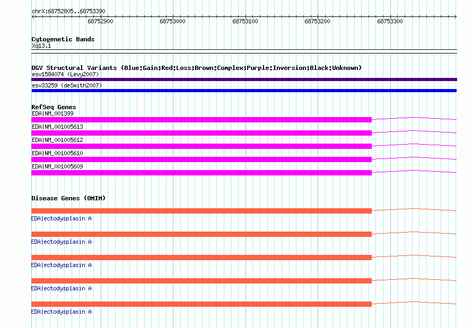Screen dimensions: 472x328
Task: Click the blue esv33259 gain bar
Action: [x=244, y=91]
